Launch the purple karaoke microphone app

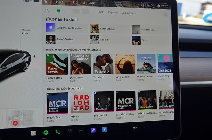click(93, 130)
